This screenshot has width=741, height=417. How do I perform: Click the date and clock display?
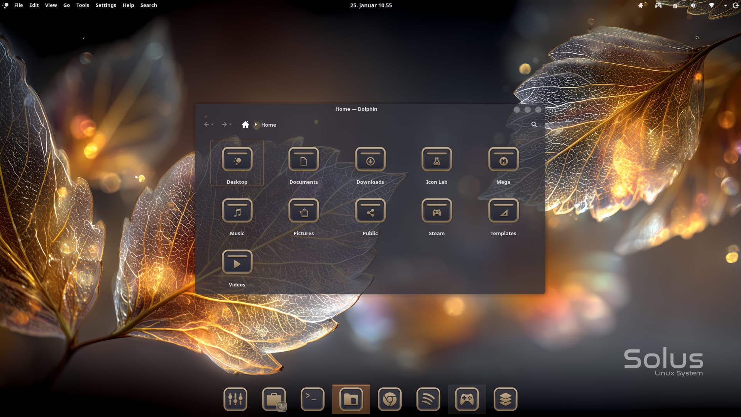click(x=370, y=5)
